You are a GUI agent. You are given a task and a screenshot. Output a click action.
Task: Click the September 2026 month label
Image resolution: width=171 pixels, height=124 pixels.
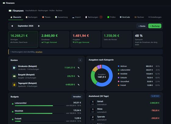coord(26,26)
